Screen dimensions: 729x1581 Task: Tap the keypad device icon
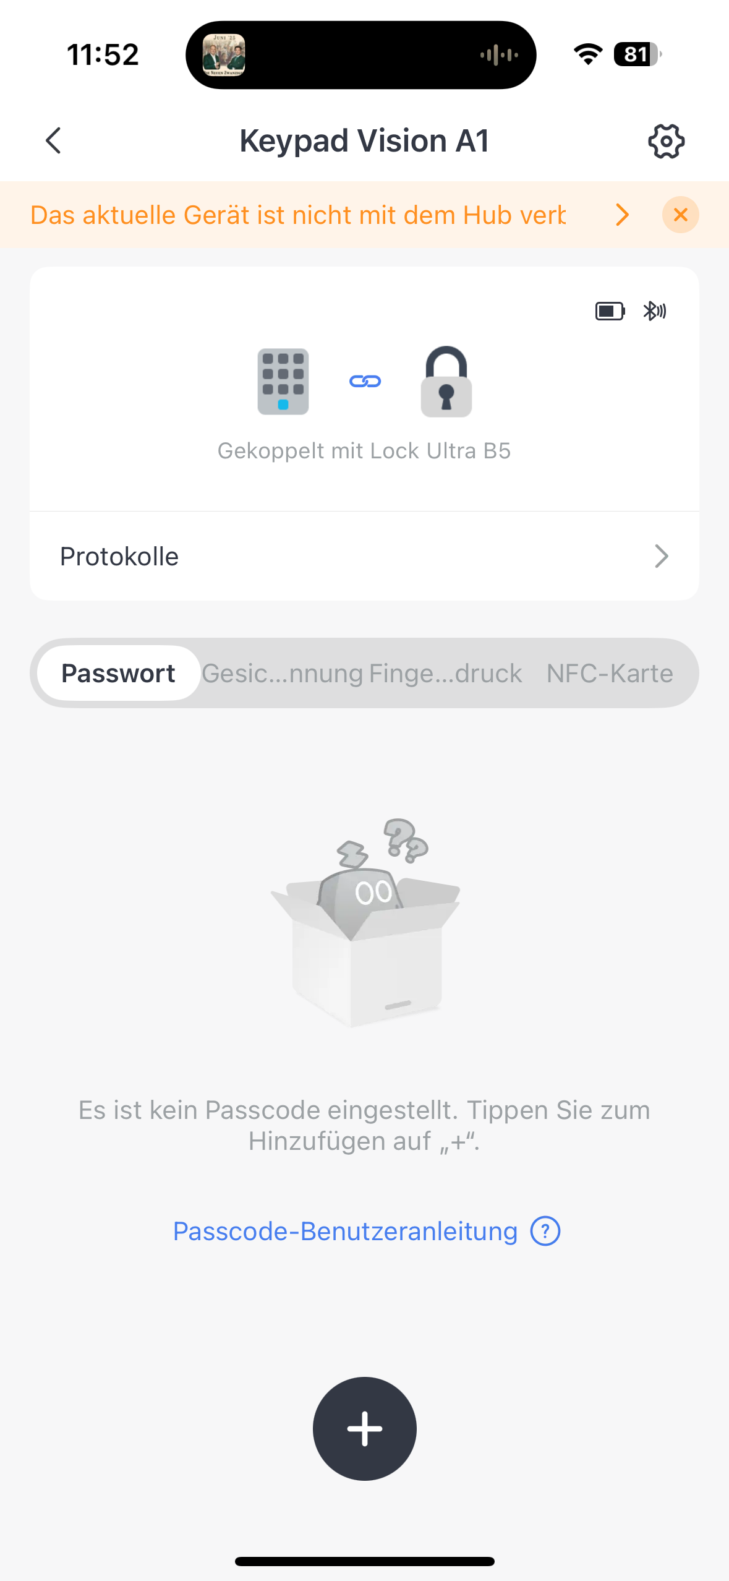point(283,381)
